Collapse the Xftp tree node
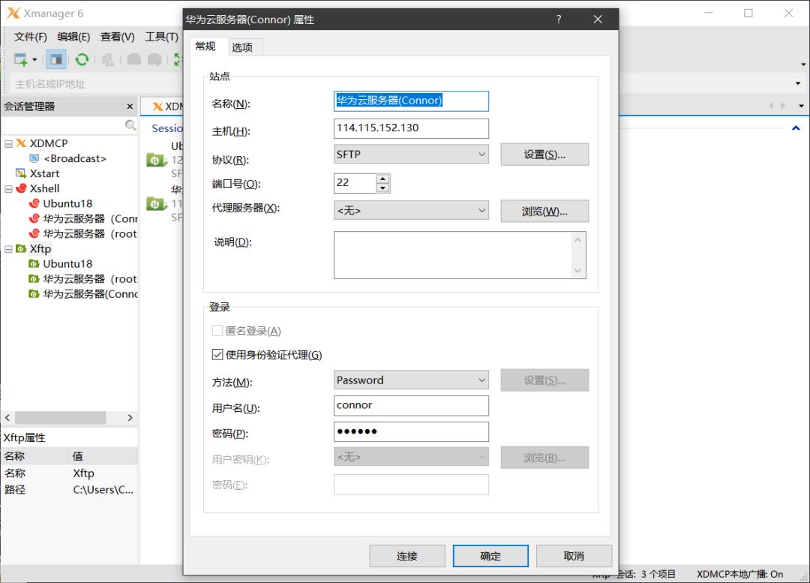This screenshot has height=583, width=810. click(x=9, y=249)
